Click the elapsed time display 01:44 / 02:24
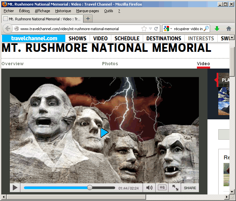 click(128, 188)
